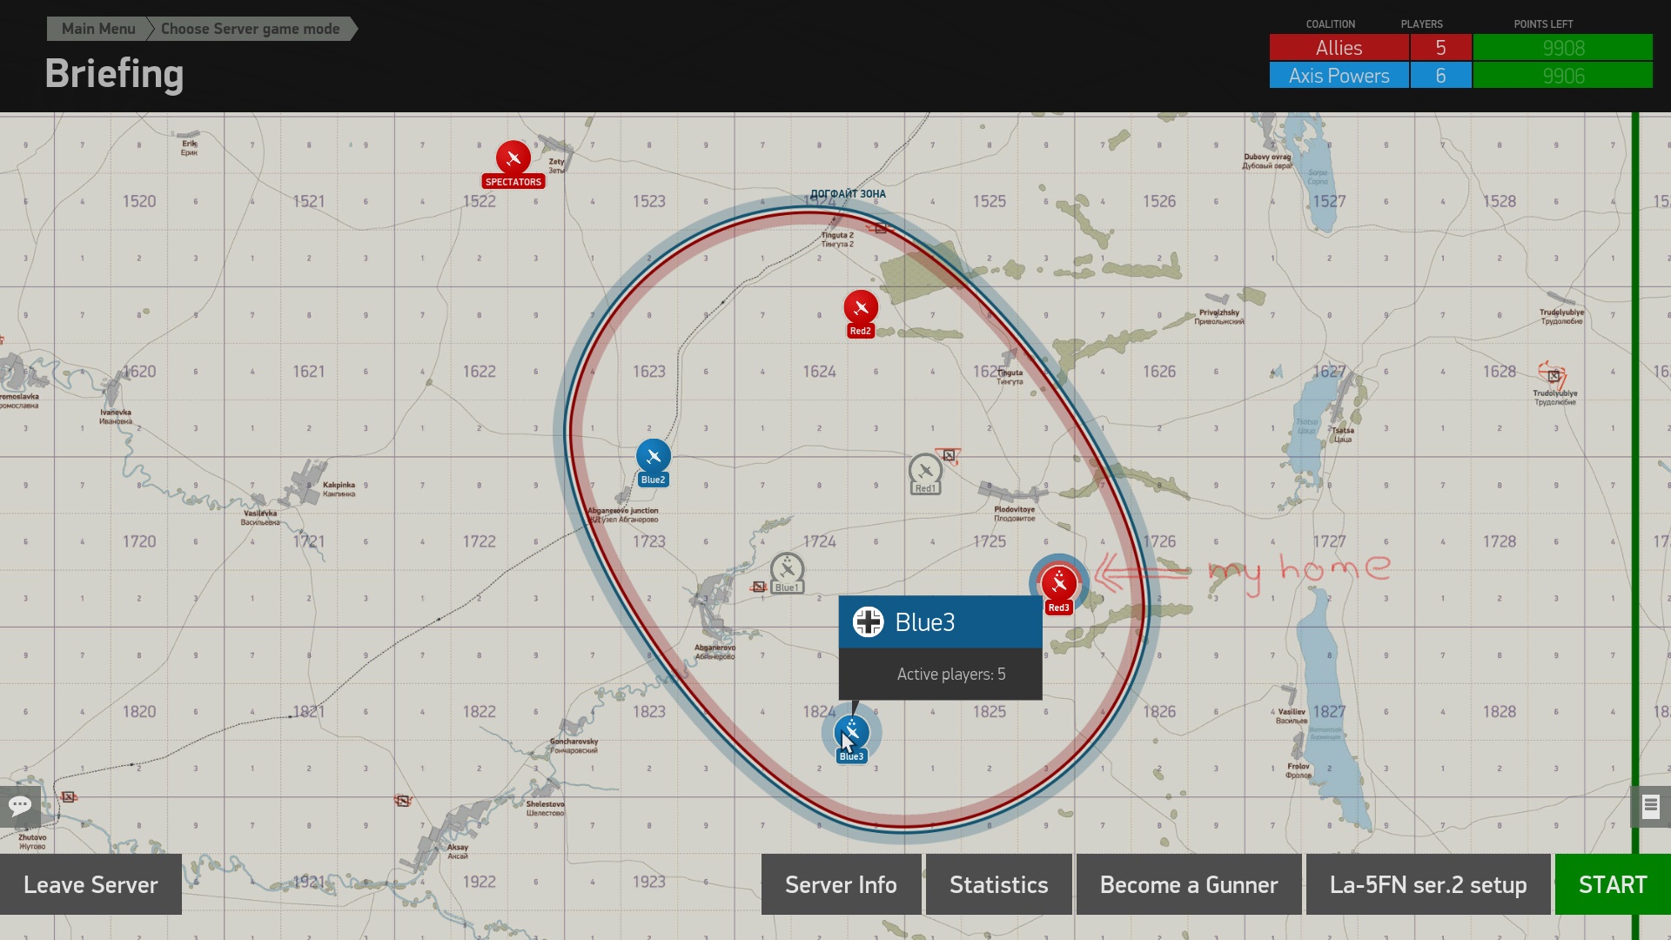Screen dimensions: 1671x940
Task: Open the mission notes panel icon
Action: [1651, 807]
